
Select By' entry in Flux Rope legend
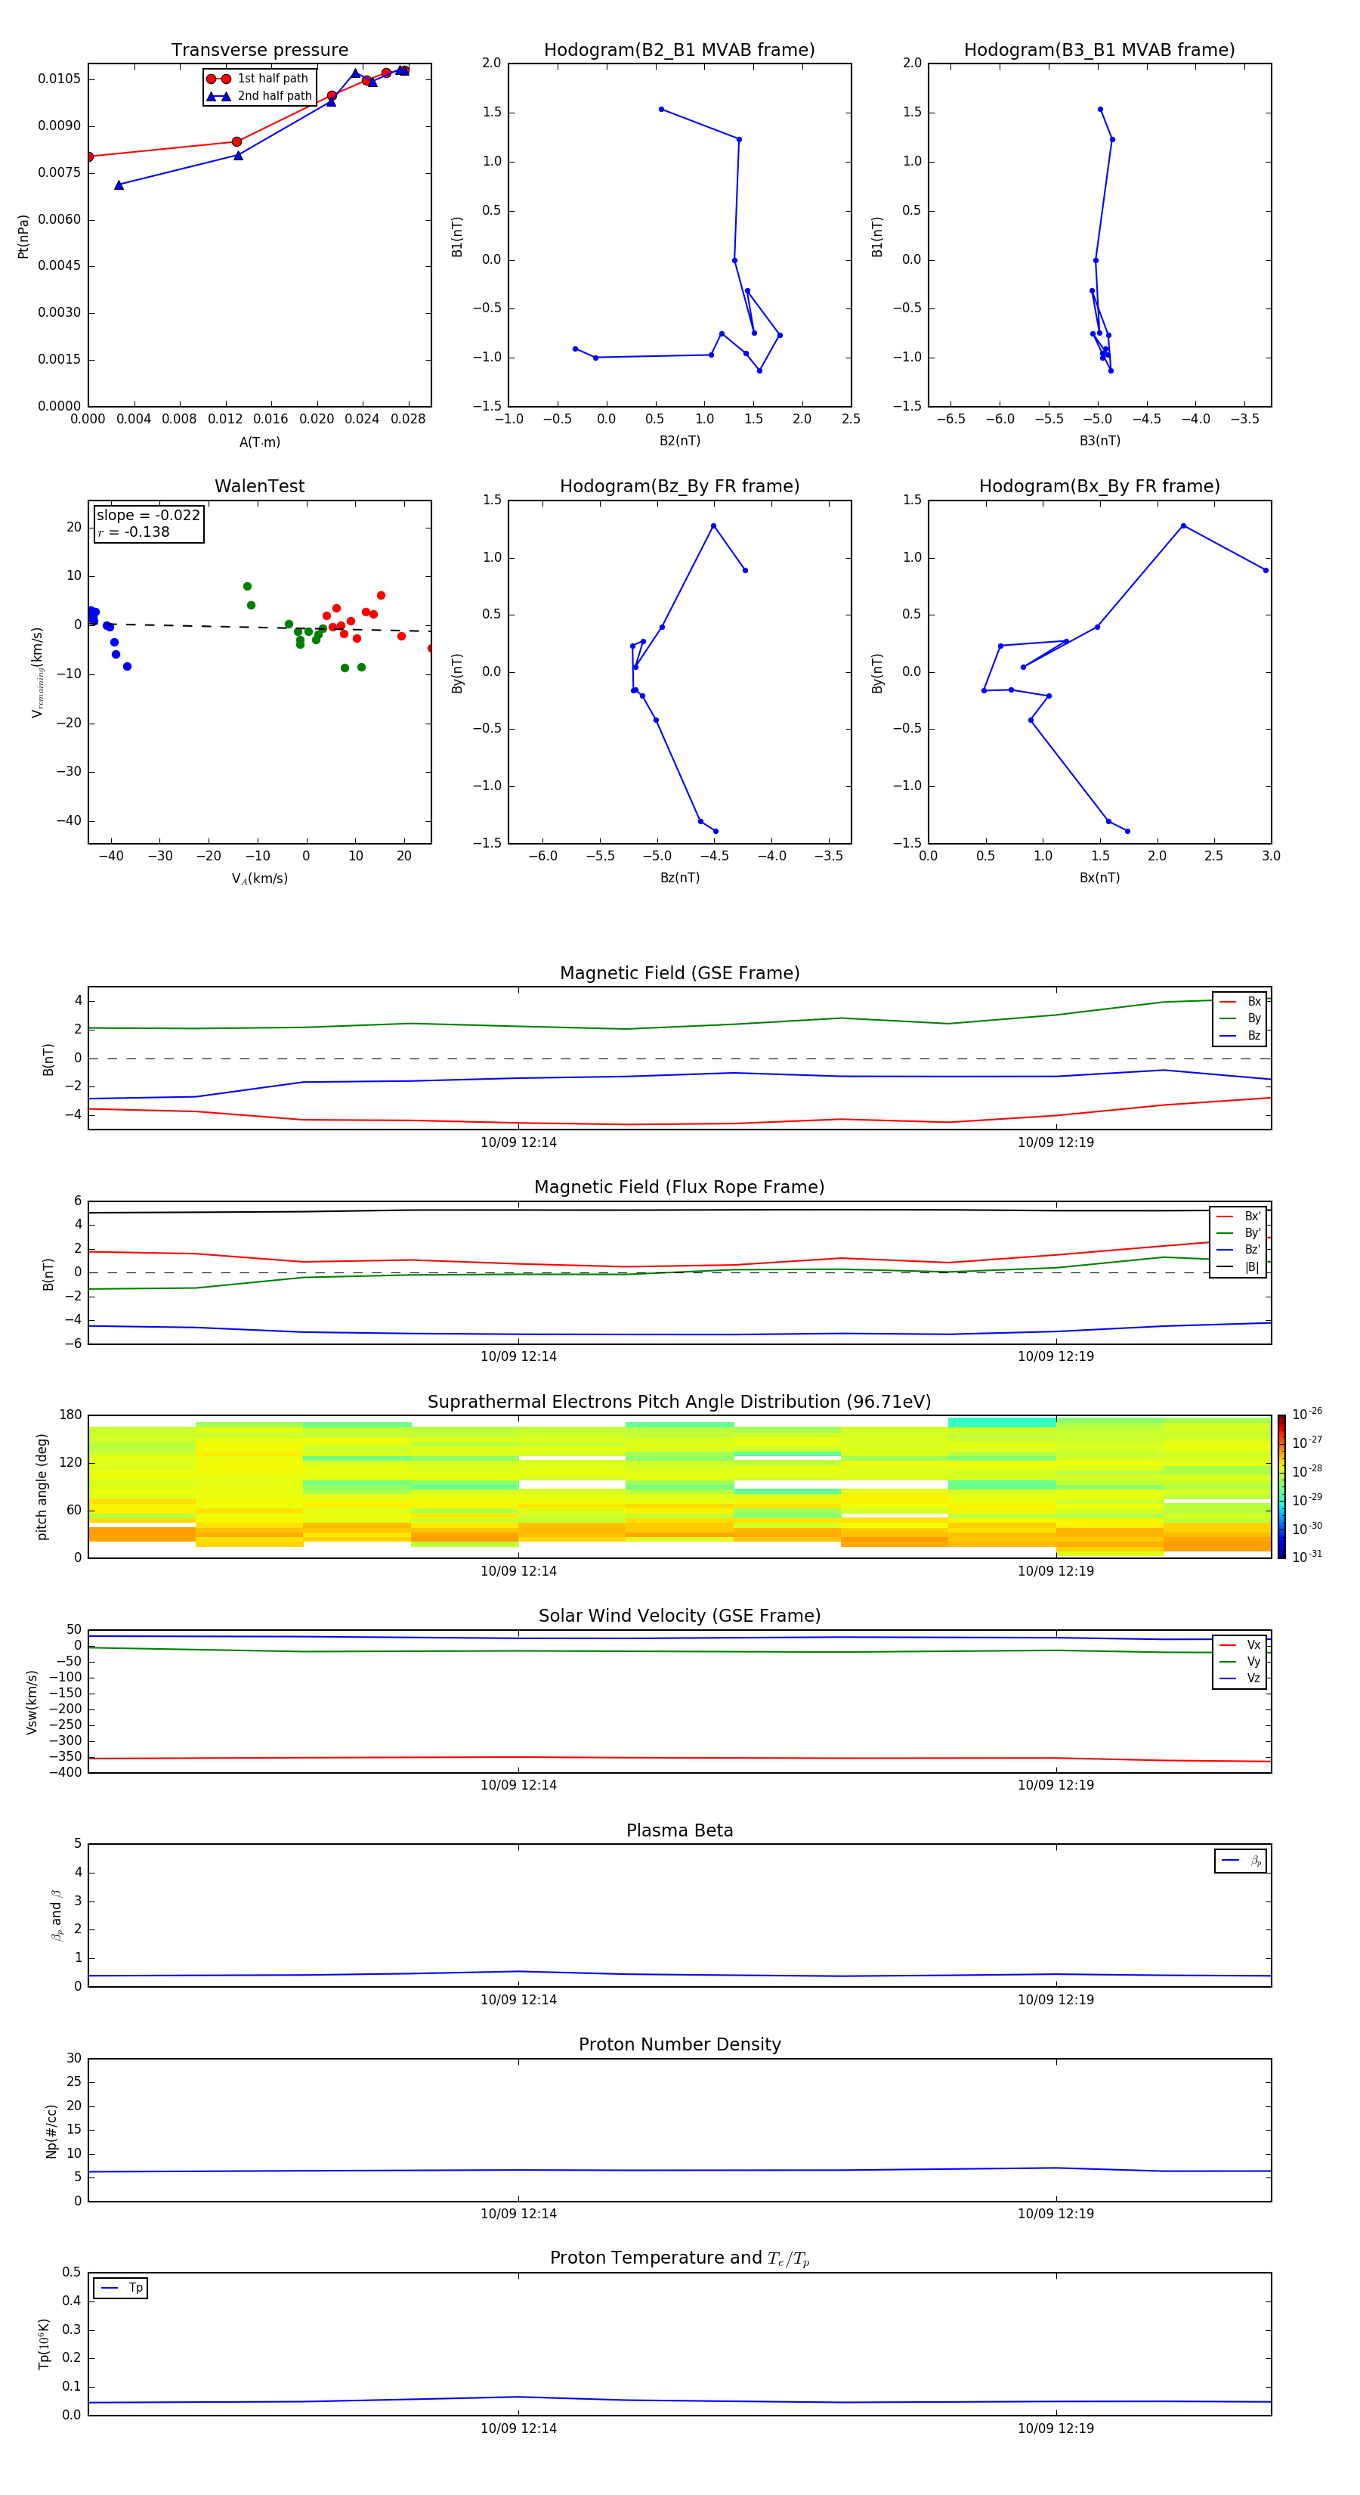[x=1238, y=1233]
